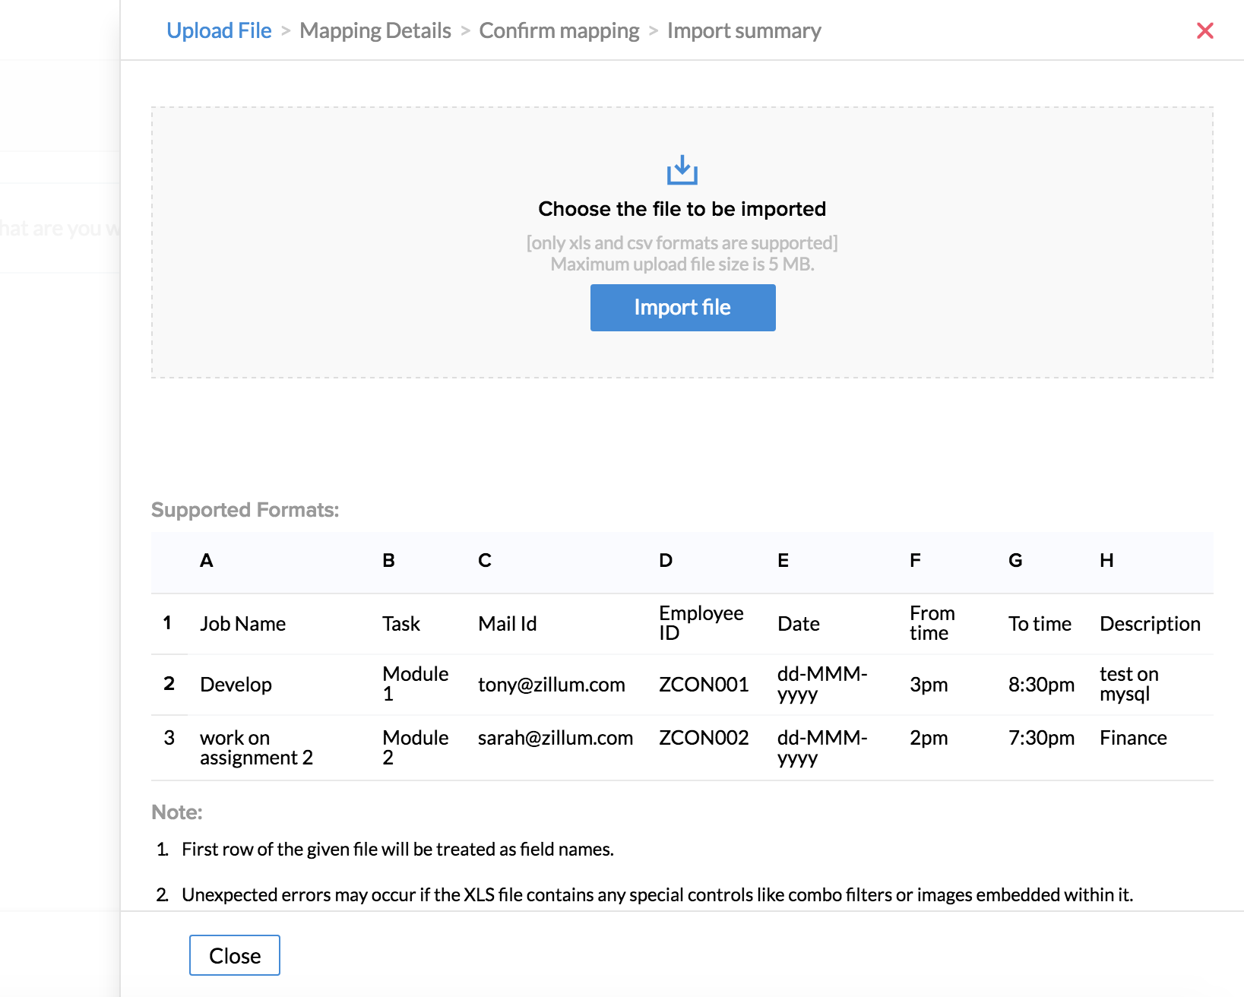Viewport: 1244px width, 997px height.
Task: Click the tony@zillum.com mail cell
Action: 551,685
